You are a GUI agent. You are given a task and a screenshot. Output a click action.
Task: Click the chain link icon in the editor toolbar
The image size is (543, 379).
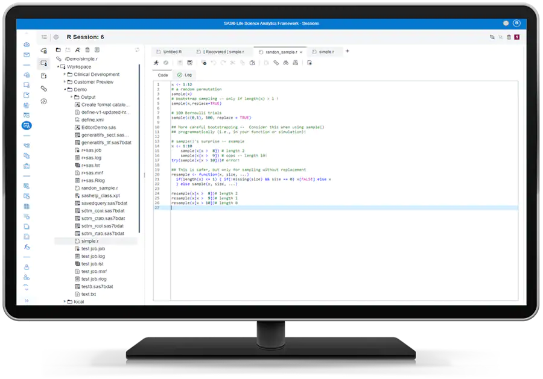[276, 63]
